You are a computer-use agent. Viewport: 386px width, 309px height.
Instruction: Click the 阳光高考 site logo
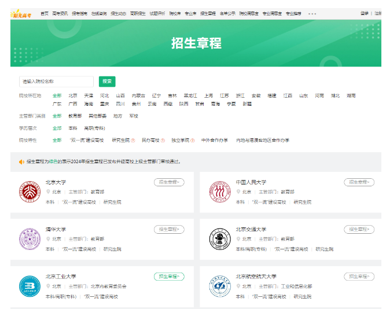point(21,13)
